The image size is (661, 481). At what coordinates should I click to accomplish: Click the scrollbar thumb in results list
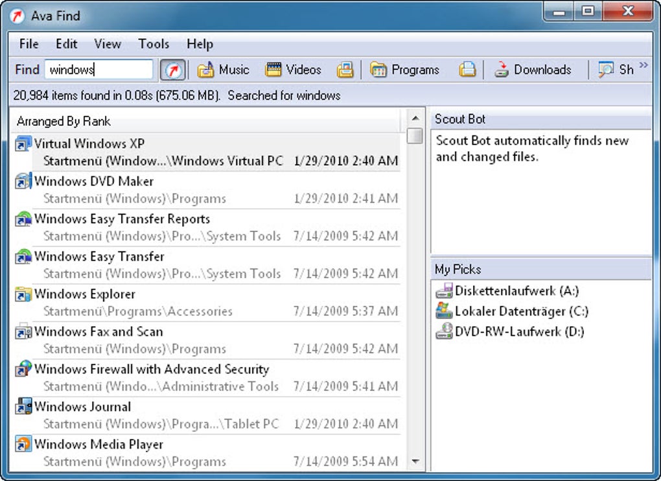(415, 135)
